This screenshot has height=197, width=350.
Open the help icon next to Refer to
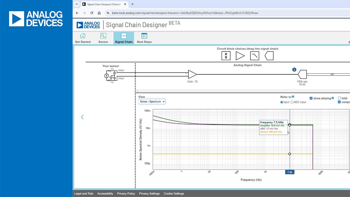pyautogui.click(x=293, y=97)
